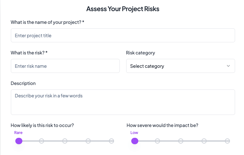Screen dimensions: 244x155
Task: Click the 'How severe would the impact be?' label
Action: click(162, 125)
